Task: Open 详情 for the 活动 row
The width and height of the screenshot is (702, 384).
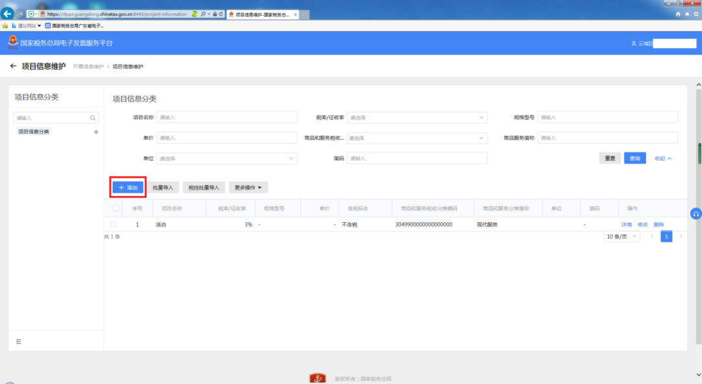Action: [627, 225]
